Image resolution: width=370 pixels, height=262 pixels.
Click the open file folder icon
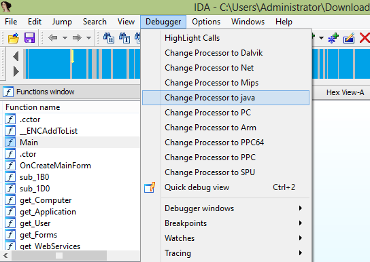pos(13,37)
